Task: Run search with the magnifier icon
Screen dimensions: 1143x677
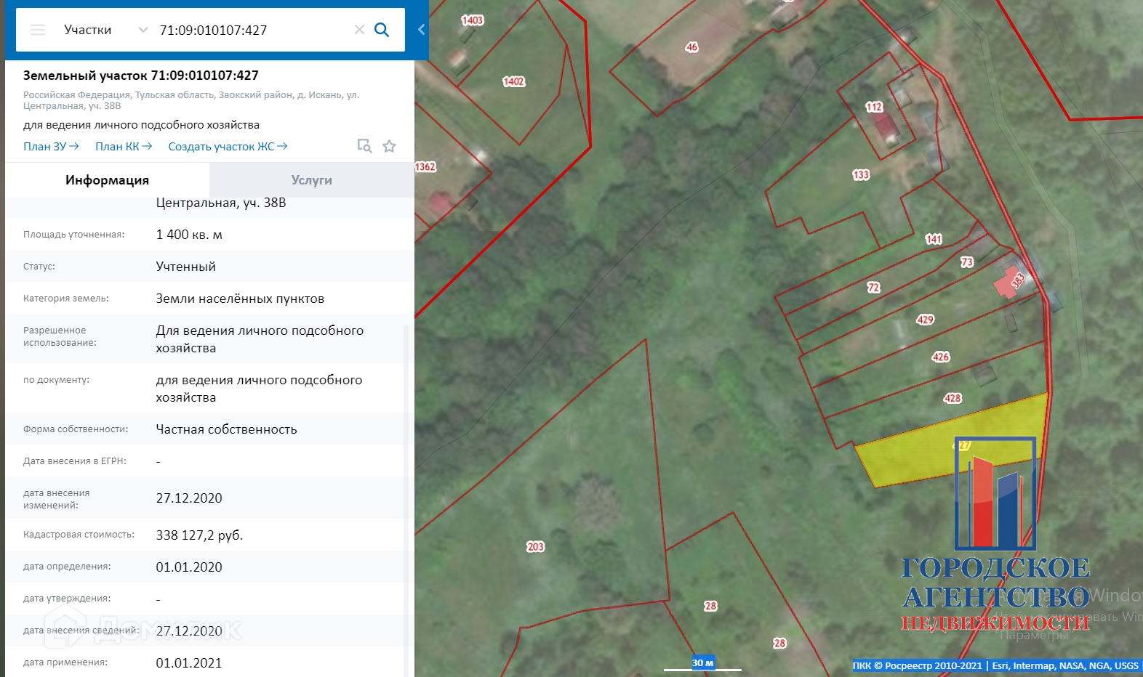Action: pyautogui.click(x=382, y=30)
